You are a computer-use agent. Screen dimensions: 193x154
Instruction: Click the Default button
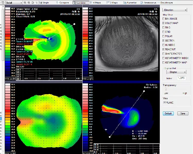click(168, 114)
